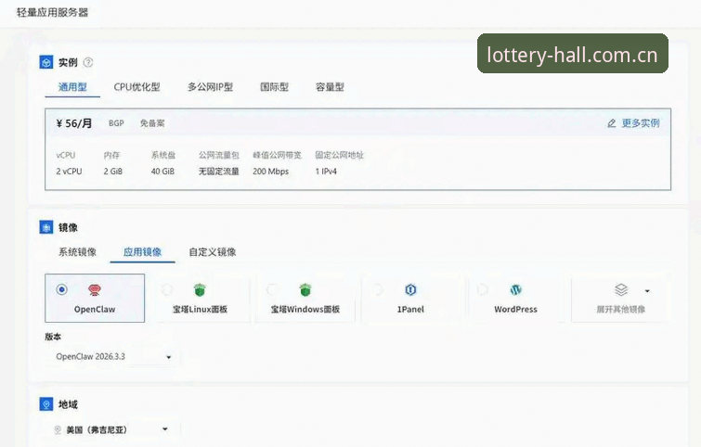Click the 公网流量包 column header

[219, 156]
